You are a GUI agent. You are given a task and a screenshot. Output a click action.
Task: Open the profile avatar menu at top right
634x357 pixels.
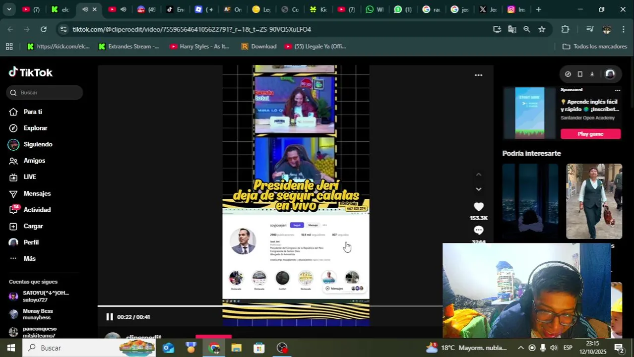(610, 74)
